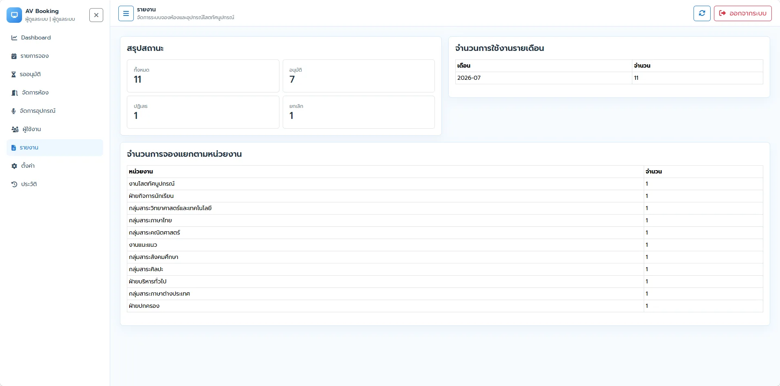The height and width of the screenshot is (386, 780).
Task: Select row กลุ่มสาระภาษาต่างประเทศ
Action: (x=445, y=294)
